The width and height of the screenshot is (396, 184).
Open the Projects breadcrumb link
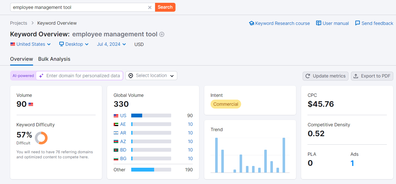pos(19,23)
